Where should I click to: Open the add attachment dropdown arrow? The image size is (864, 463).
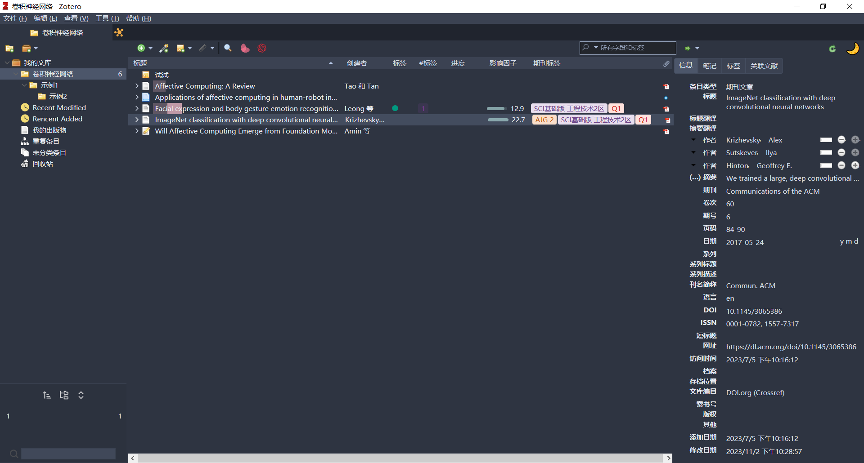coord(212,48)
